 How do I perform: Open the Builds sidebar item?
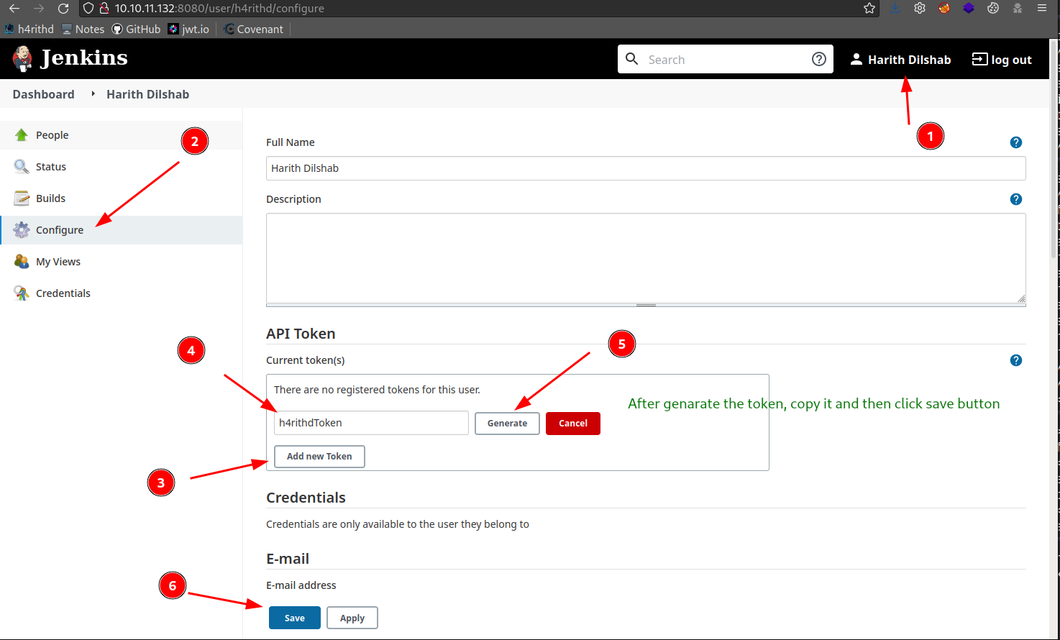click(121, 198)
